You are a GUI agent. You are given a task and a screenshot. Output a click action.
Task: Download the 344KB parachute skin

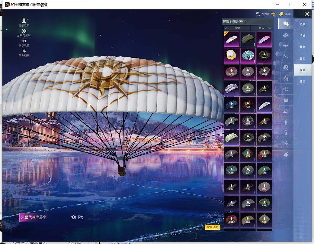tap(264, 72)
